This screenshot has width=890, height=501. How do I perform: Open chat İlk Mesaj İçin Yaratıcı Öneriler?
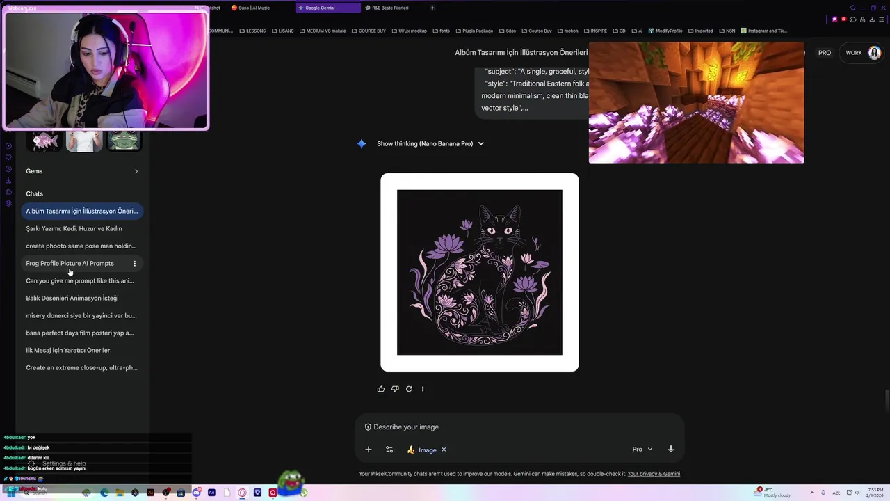coord(81,350)
